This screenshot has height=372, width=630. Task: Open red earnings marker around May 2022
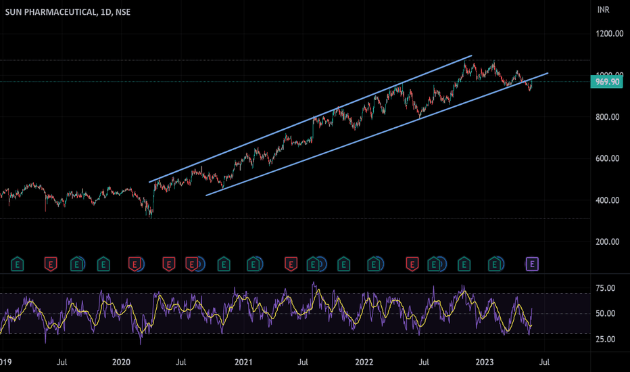click(412, 264)
